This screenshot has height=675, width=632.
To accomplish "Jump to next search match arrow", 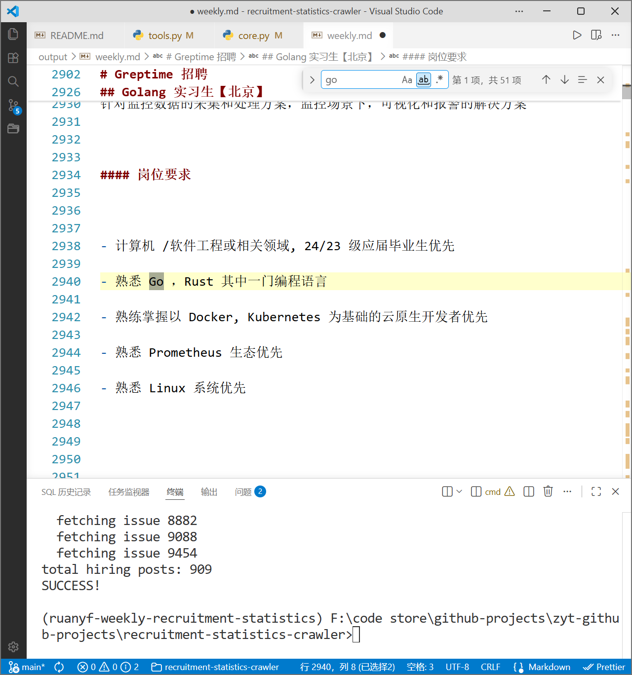I will tap(564, 79).
